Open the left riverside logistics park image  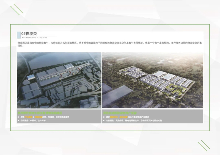(59, 80)
